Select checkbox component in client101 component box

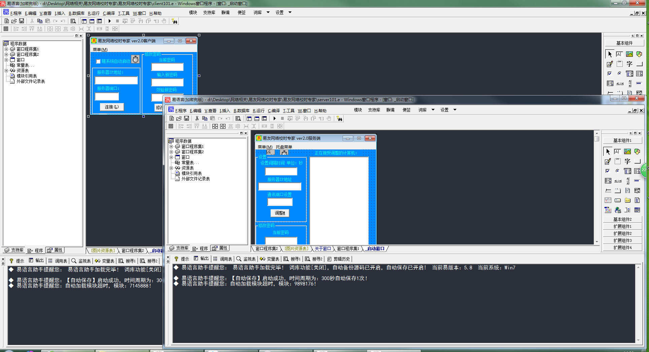[x=610, y=74]
